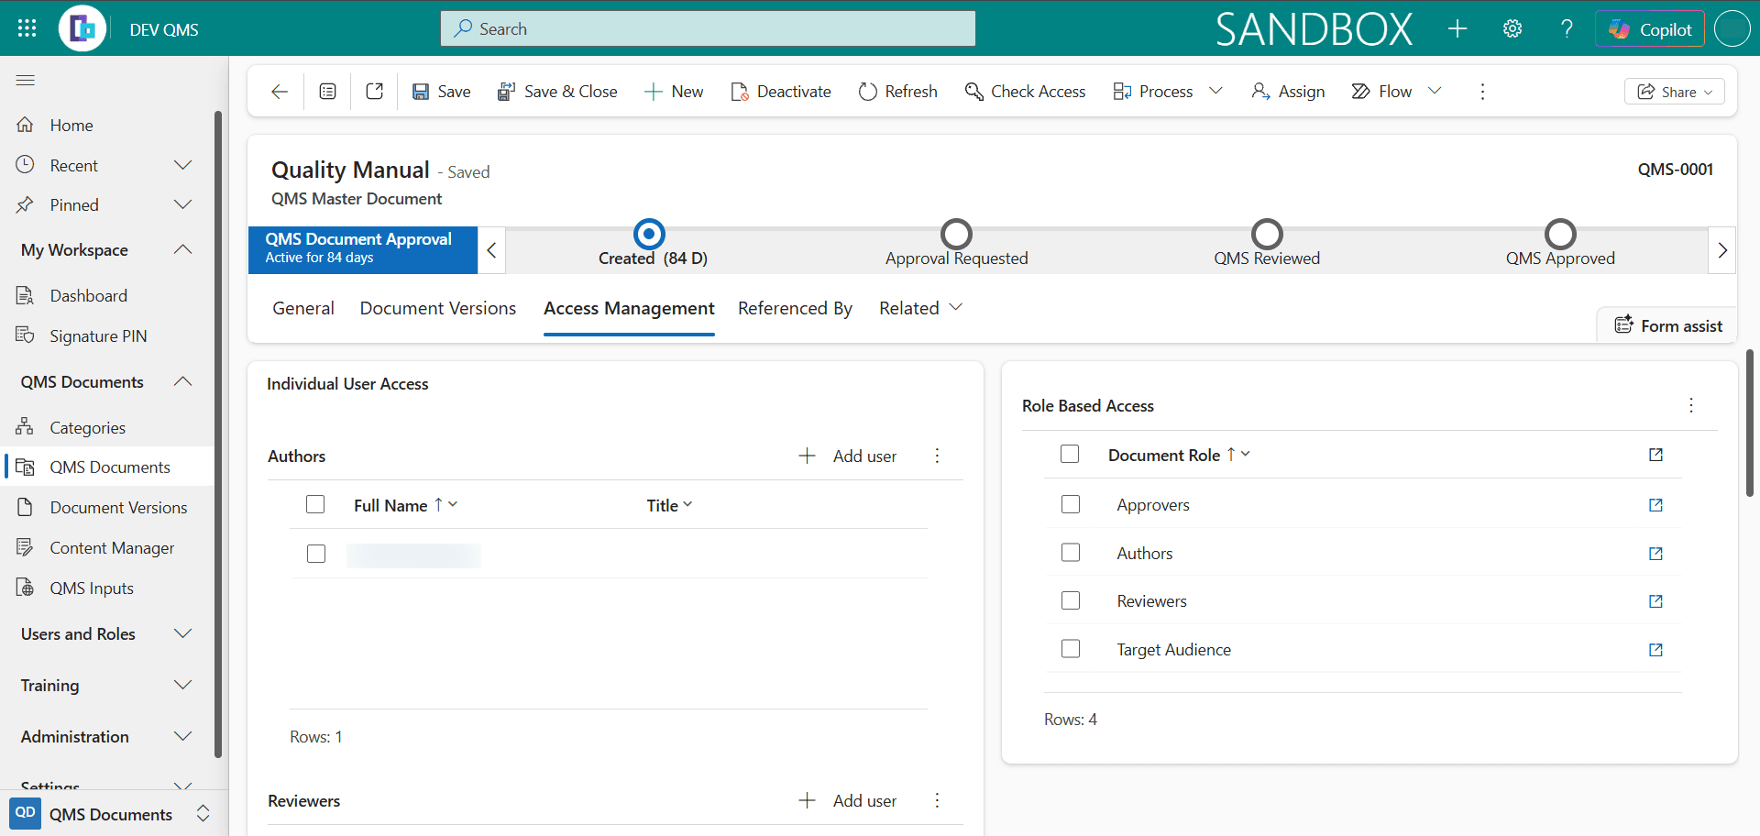Image resolution: width=1760 pixels, height=836 pixels.
Task: Click the Save button
Action: tap(442, 92)
